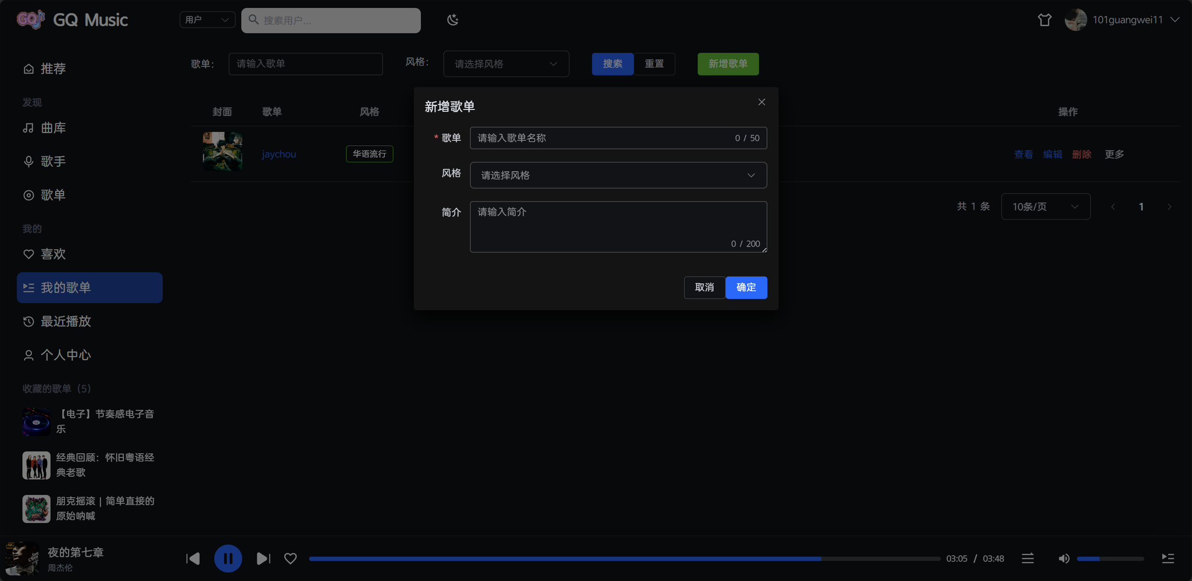Click the song progress bar
Screen dimensions: 1192x581
click(624, 558)
